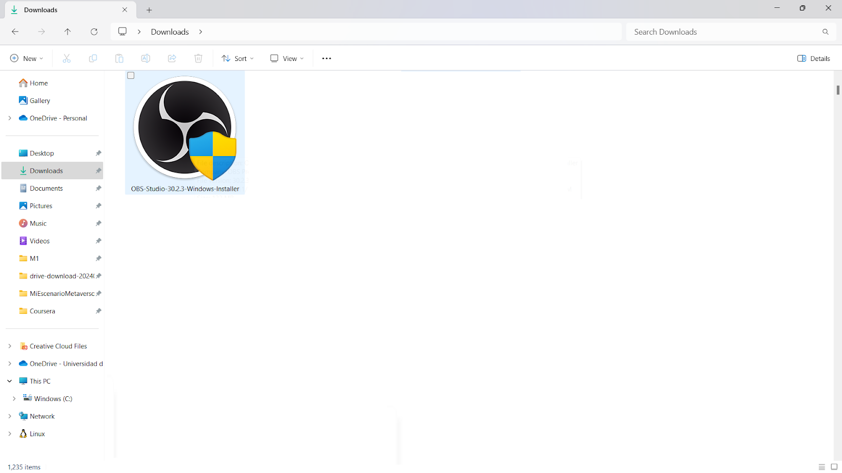842x473 pixels.
Task: Click the pin icon next to Videos
Action: coord(98,241)
